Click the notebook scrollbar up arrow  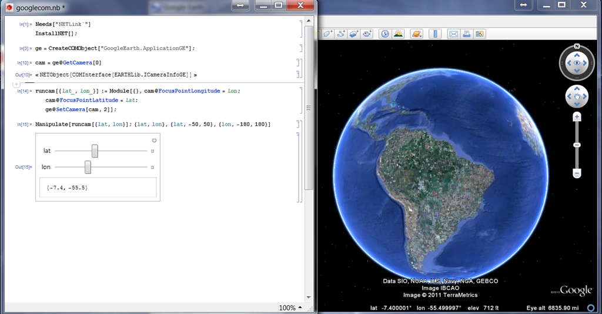click(309, 21)
